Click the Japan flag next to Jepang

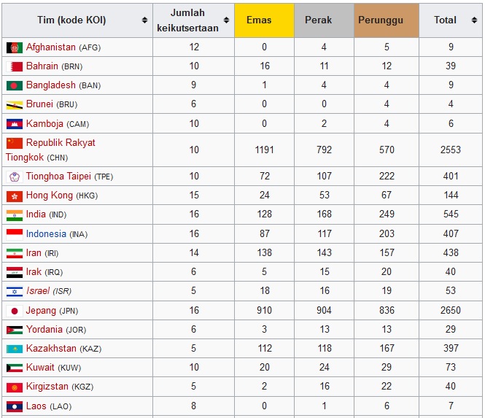tap(15, 311)
